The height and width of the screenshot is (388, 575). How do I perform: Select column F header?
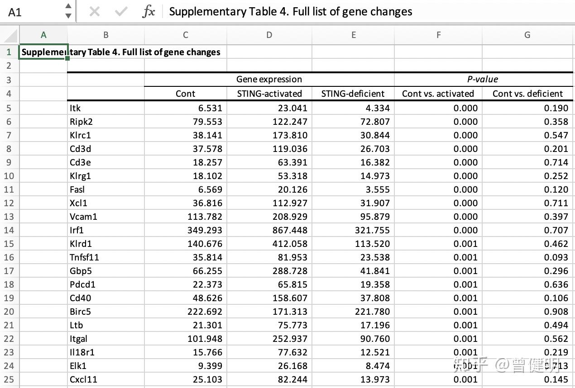click(438, 35)
